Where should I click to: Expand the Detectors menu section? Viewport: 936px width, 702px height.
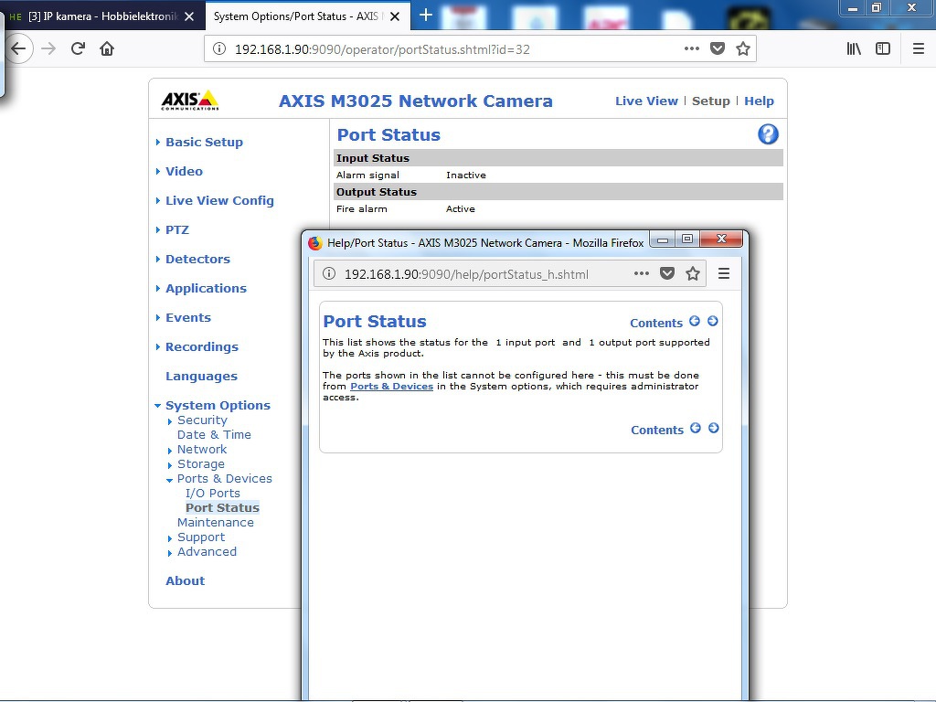(x=197, y=259)
